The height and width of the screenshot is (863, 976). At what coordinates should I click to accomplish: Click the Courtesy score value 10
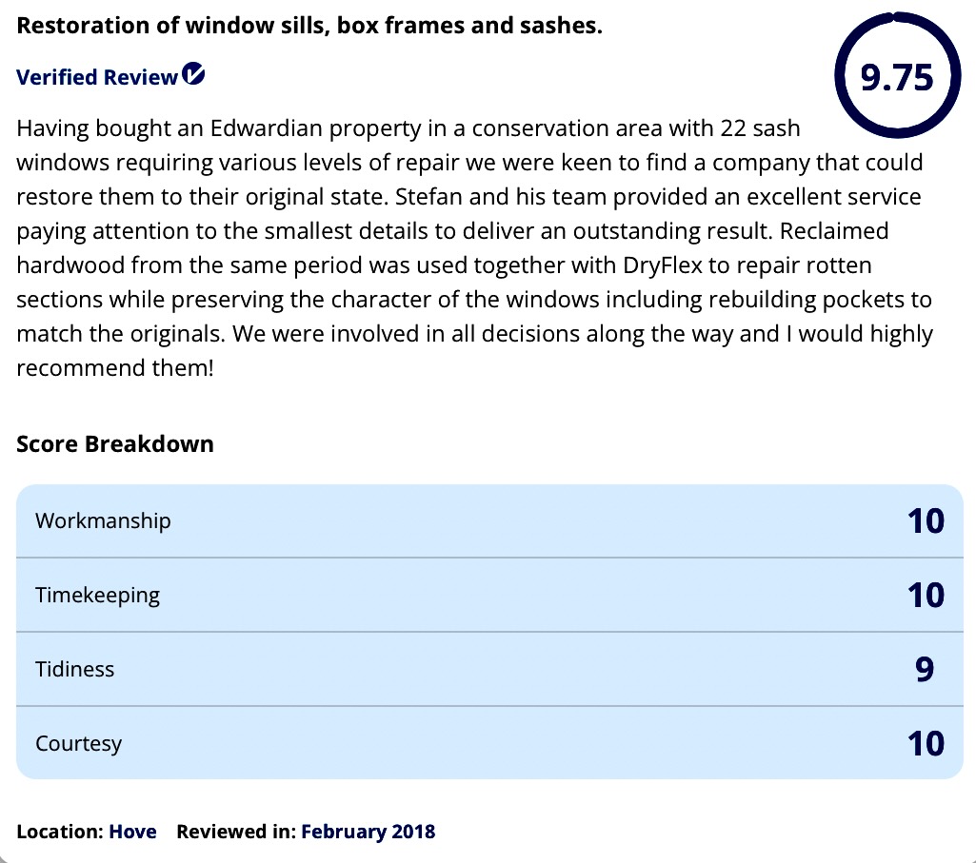click(x=925, y=743)
